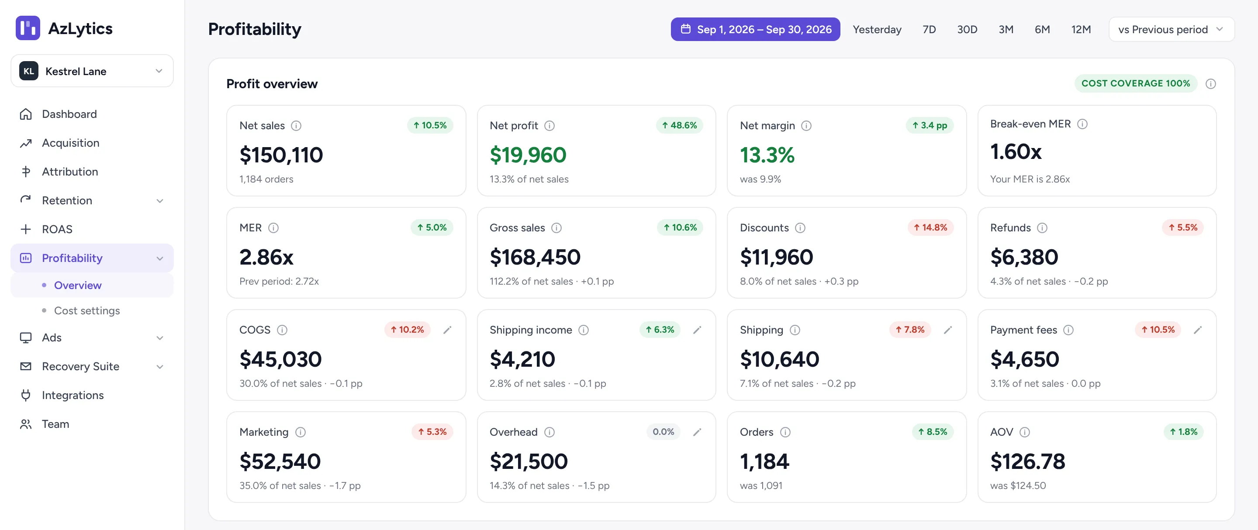Click the Refunds info icon
Screen dimensions: 1258x530
[1042, 227]
